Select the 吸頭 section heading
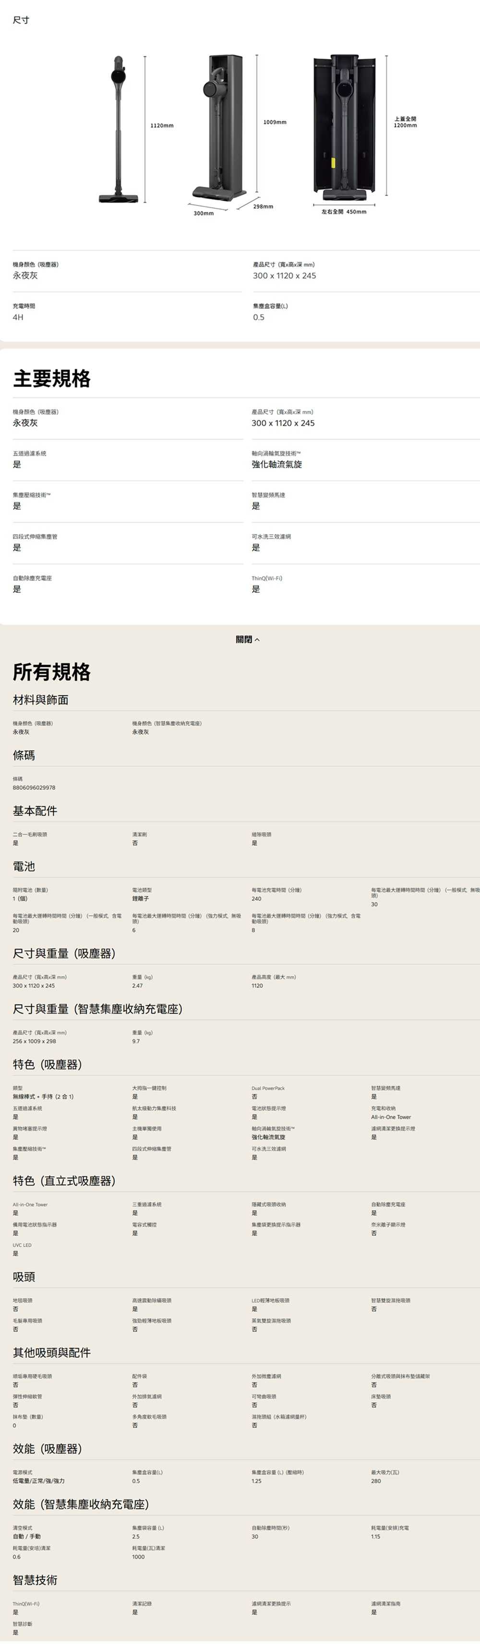480x1645 pixels. click(x=24, y=1277)
